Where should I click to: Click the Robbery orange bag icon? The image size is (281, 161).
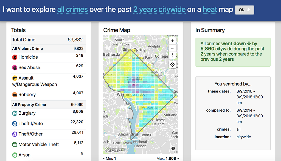(x=15, y=95)
